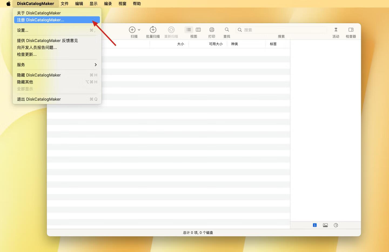Open the 视窗 menu
The image size is (389, 252).
(x=122, y=4)
